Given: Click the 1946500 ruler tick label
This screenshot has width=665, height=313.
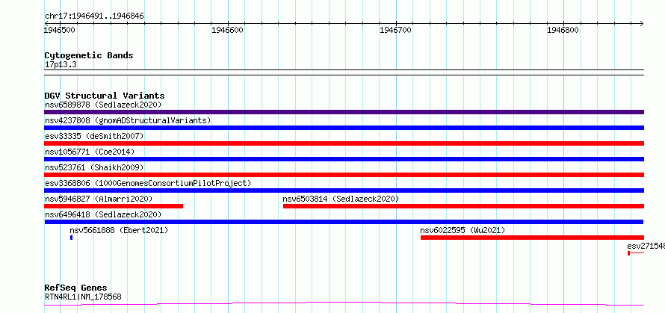Looking at the screenshot, I should [58, 30].
